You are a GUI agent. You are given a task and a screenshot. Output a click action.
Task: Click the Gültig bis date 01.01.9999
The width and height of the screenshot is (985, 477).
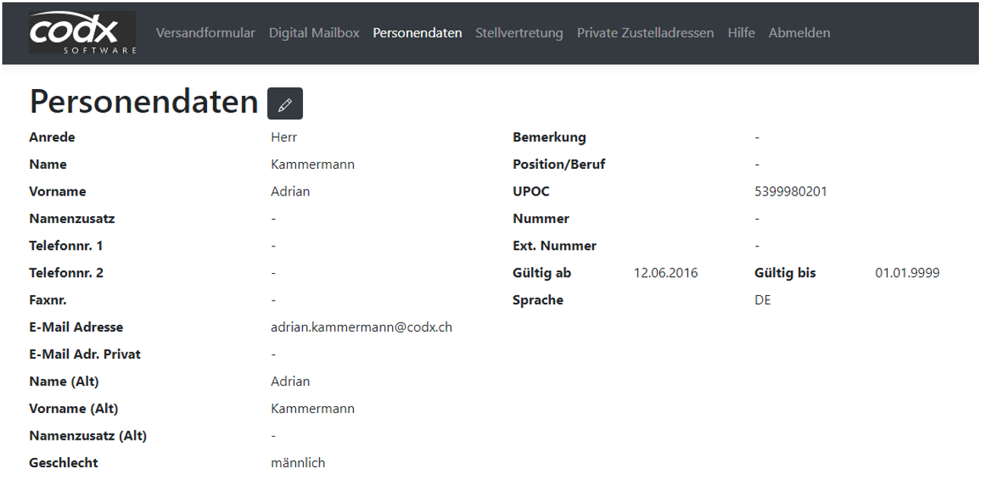[x=907, y=273]
